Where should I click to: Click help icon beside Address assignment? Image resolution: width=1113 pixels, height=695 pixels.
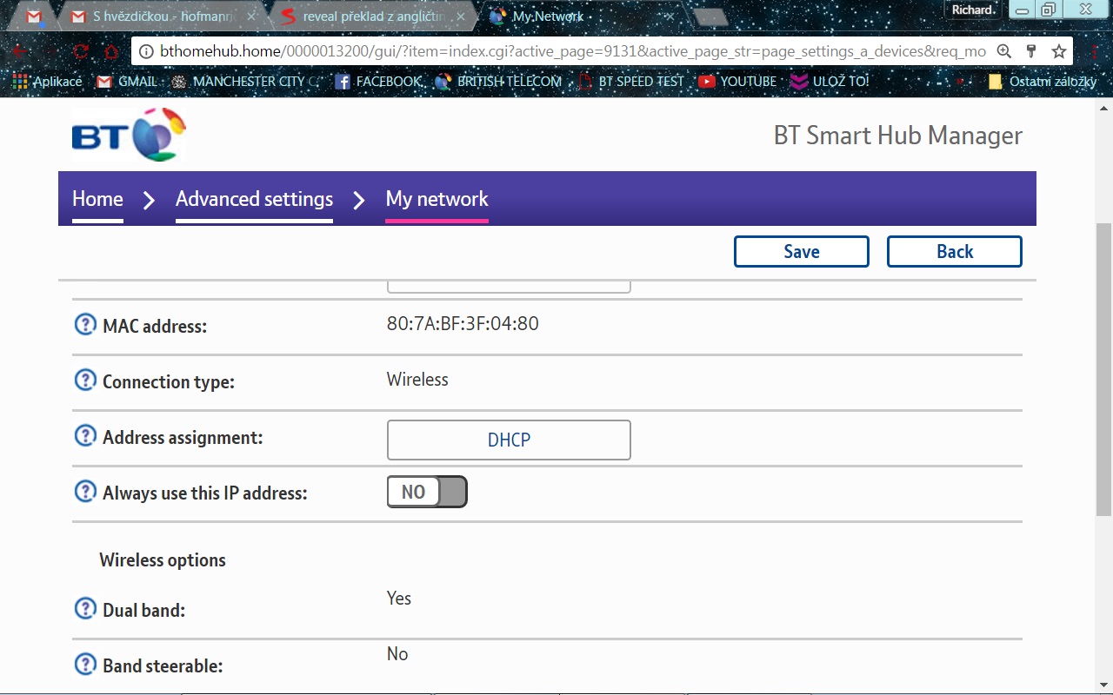[85, 436]
